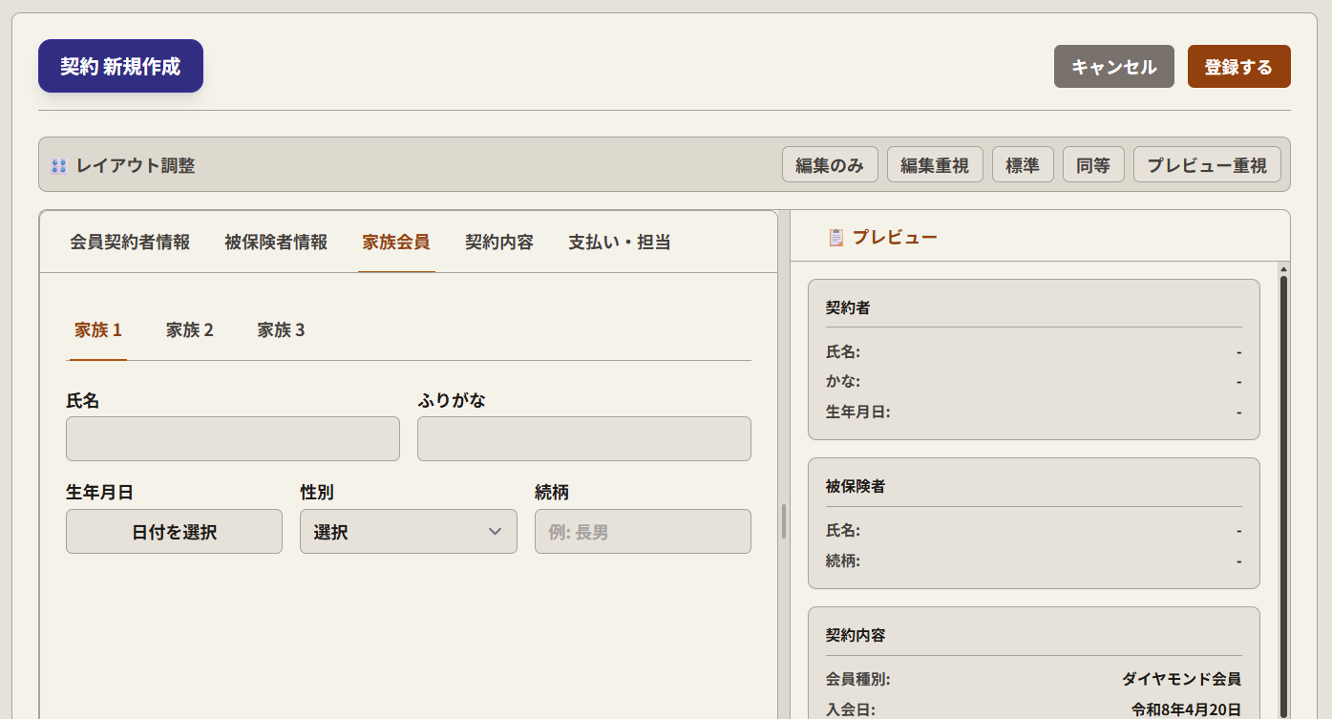
Task: Click the ふりがな input field
Action: click(583, 438)
